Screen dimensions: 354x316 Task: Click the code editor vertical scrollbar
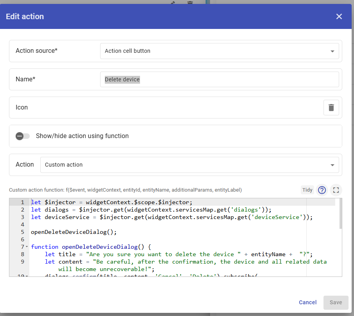coord(340,214)
